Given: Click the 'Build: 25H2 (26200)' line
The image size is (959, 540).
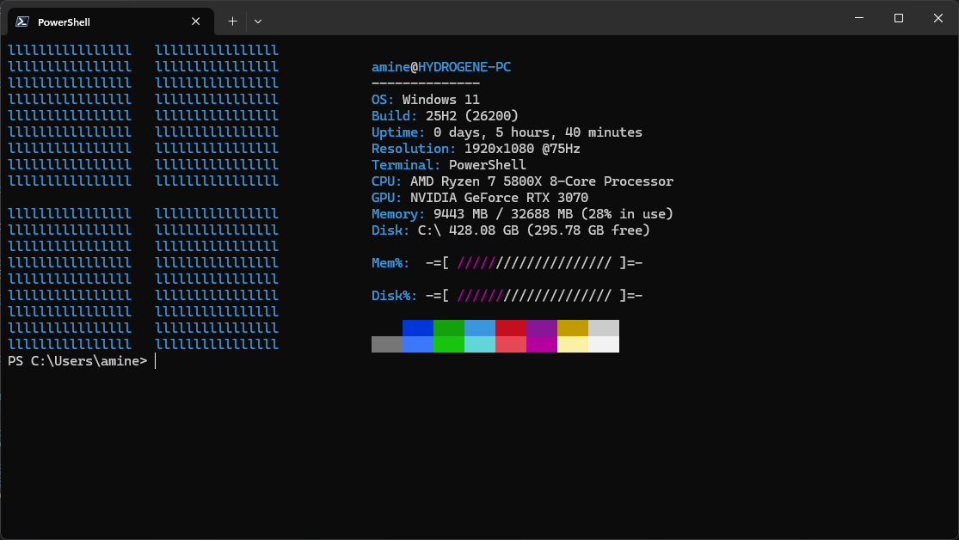Looking at the screenshot, I should [445, 116].
